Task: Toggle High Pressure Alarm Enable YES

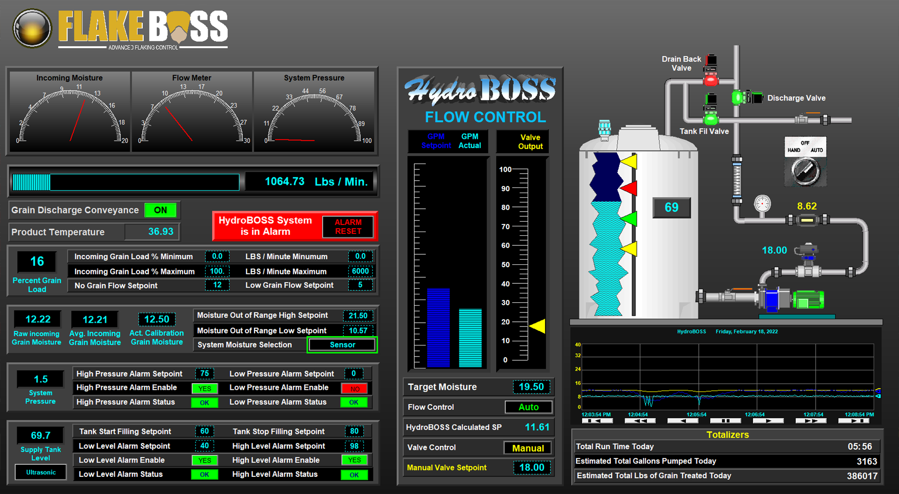Action: coord(204,388)
